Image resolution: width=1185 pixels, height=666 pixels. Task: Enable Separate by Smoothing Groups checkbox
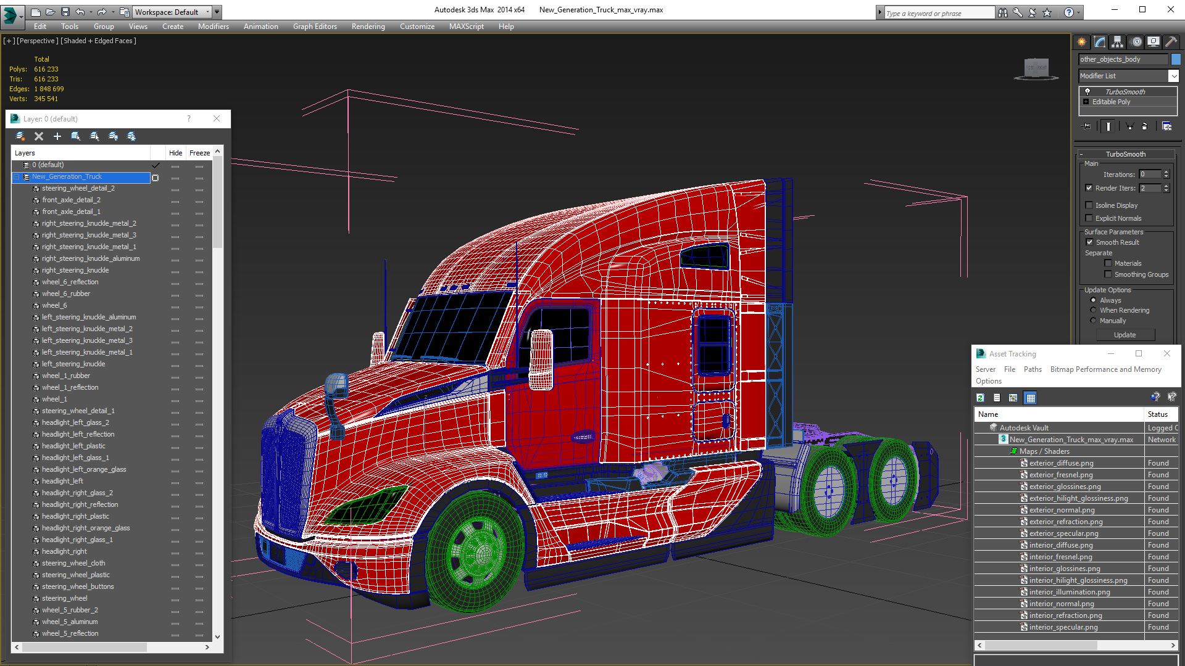coord(1108,274)
